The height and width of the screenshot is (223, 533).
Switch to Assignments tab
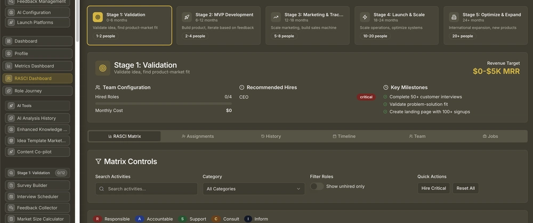click(198, 136)
